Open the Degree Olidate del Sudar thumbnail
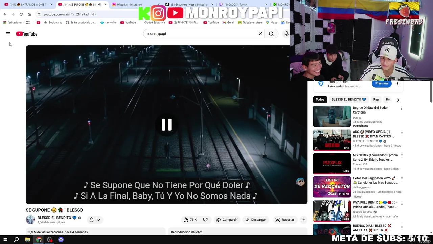Screen dimensions: 433x244 pos(332,116)
